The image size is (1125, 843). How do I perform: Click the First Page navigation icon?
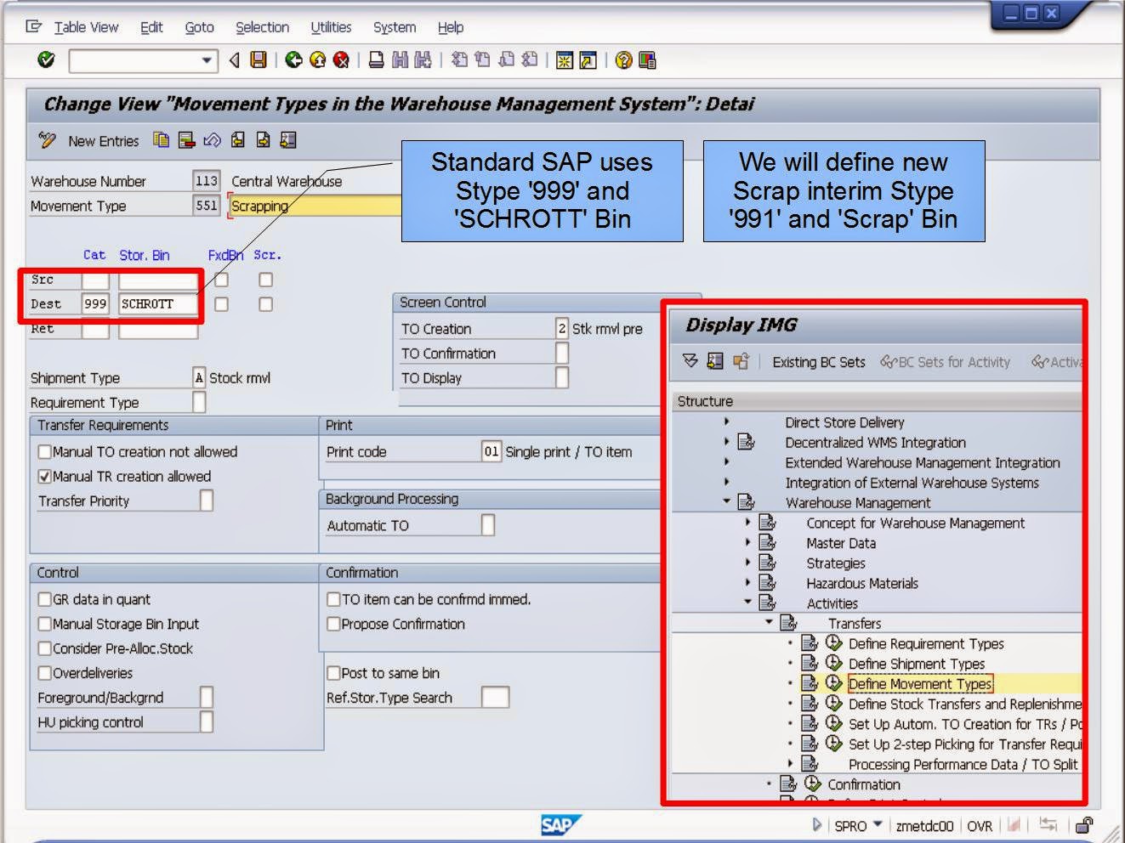coord(459,59)
